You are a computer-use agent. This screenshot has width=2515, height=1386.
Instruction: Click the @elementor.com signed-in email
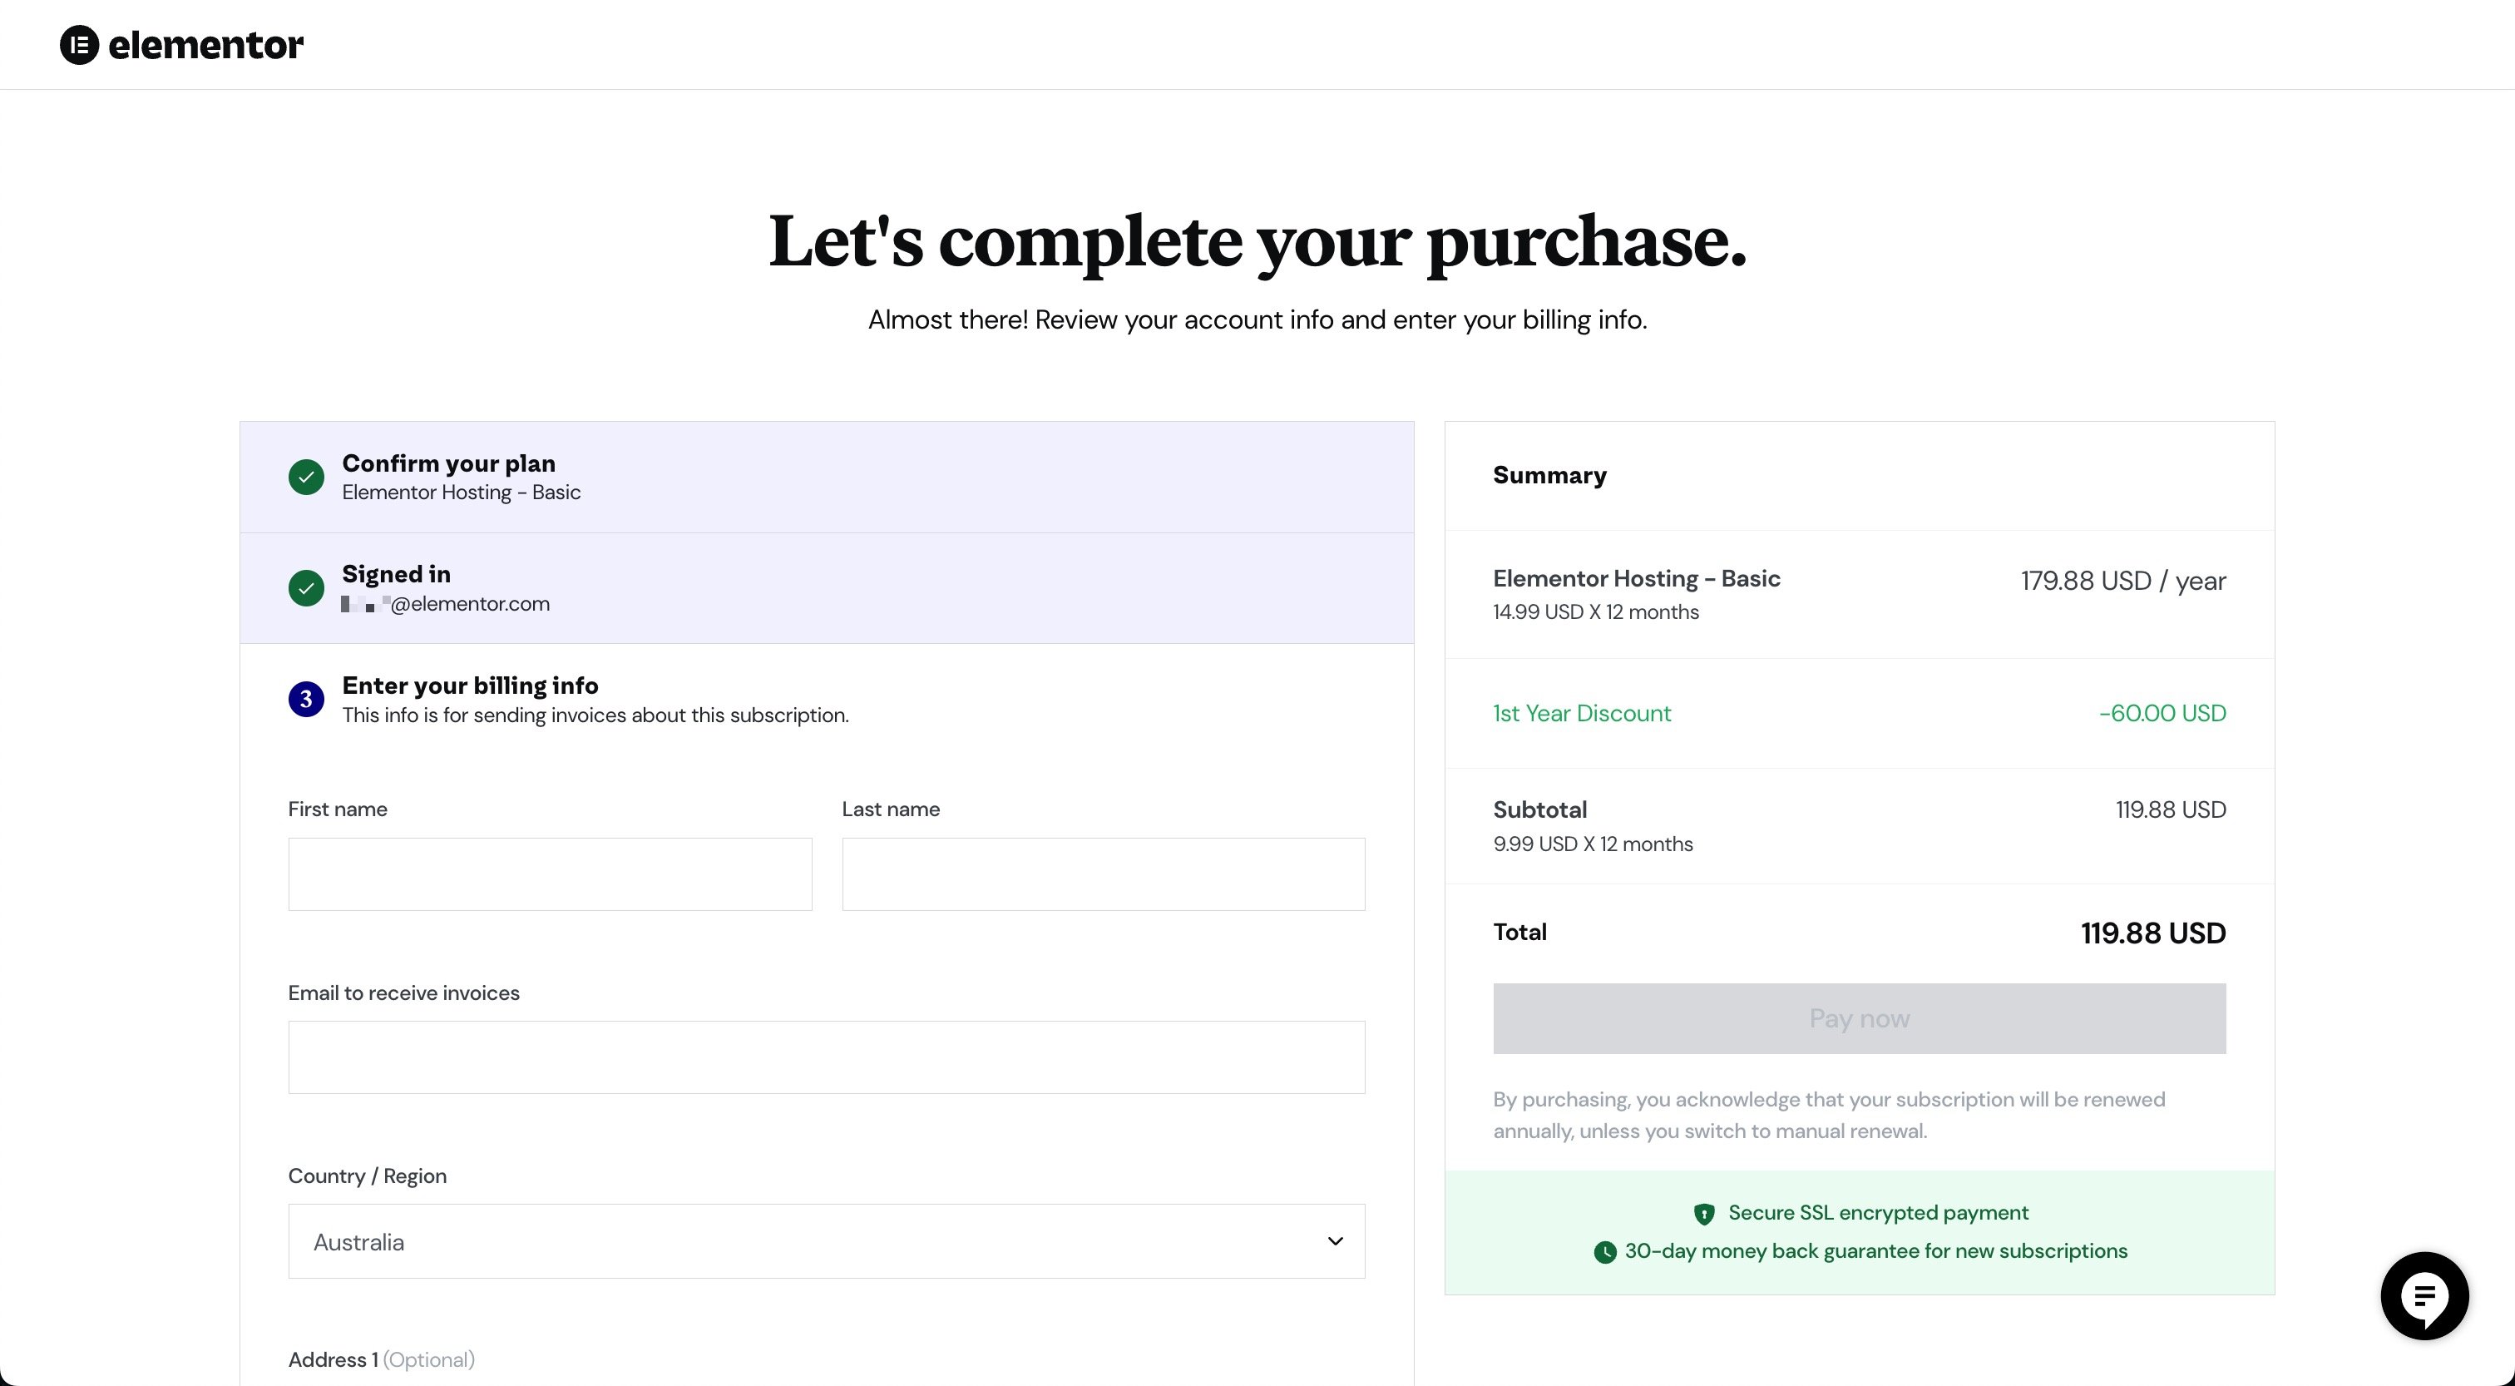point(445,604)
